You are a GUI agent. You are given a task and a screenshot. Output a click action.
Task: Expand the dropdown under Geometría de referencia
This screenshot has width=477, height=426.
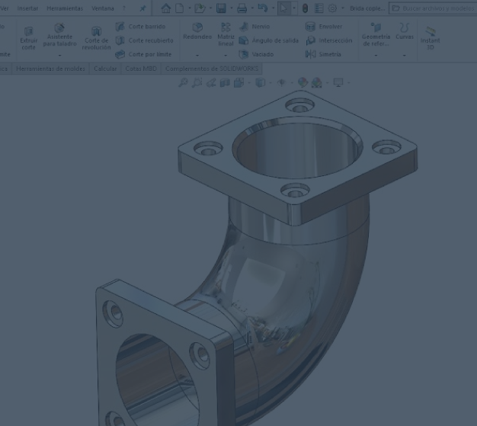(376, 56)
